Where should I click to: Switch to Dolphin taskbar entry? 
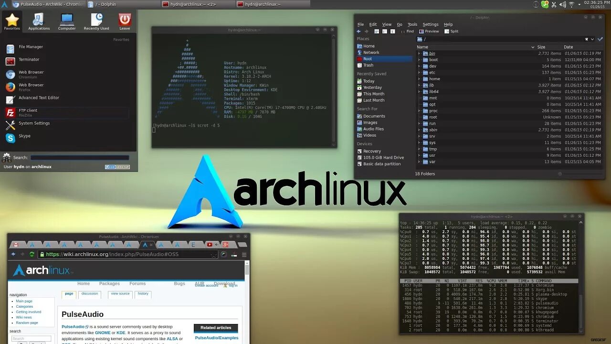coord(123,4)
